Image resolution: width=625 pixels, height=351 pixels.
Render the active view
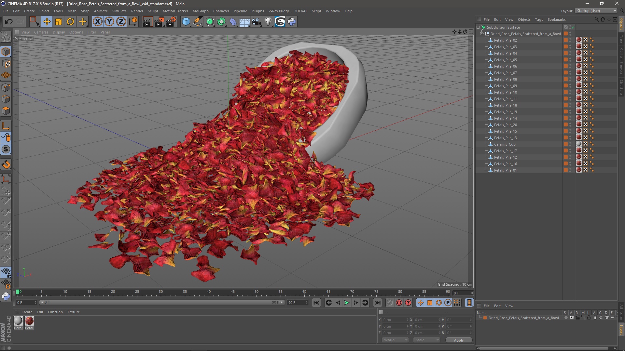(147, 22)
